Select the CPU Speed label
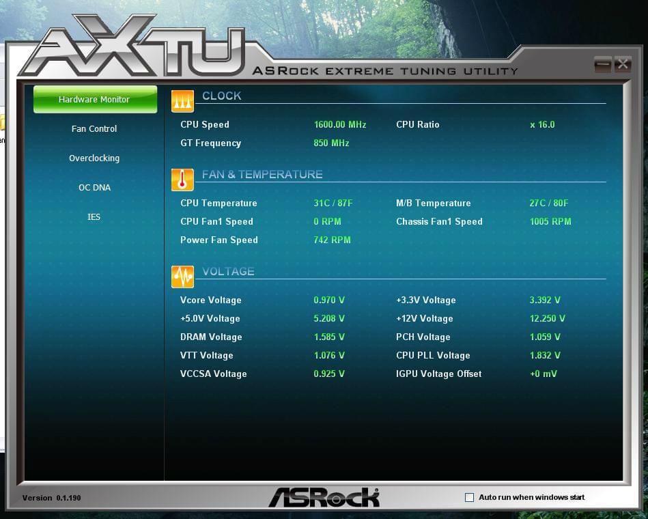 tap(205, 124)
